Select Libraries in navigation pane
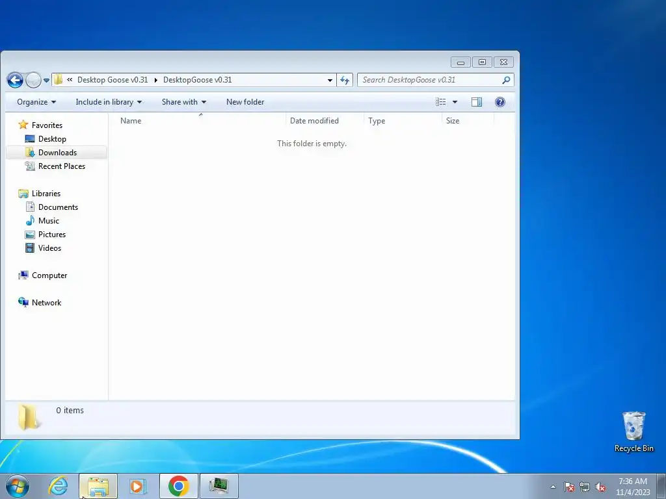Viewport: 666px width, 499px height. pos(46,194)
